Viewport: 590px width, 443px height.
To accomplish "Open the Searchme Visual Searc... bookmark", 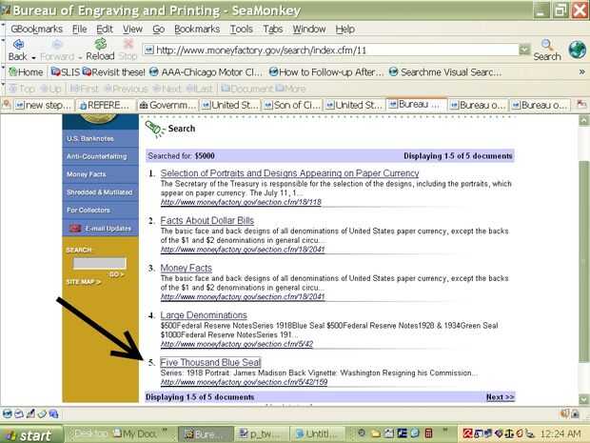I will coord(445,72).
